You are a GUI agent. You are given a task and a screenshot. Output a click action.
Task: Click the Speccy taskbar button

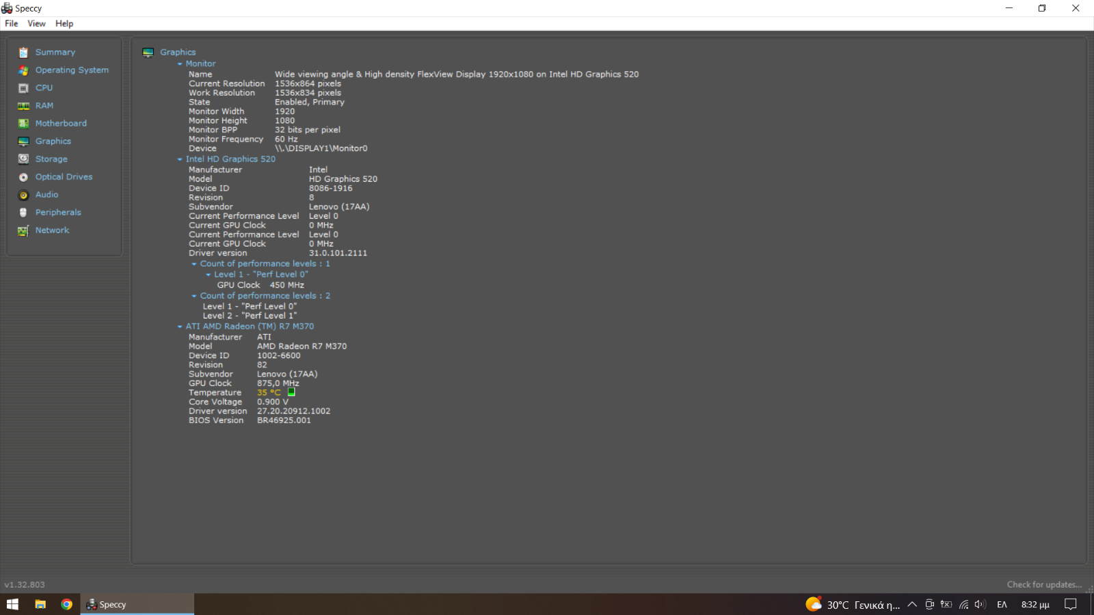[137, 604]
